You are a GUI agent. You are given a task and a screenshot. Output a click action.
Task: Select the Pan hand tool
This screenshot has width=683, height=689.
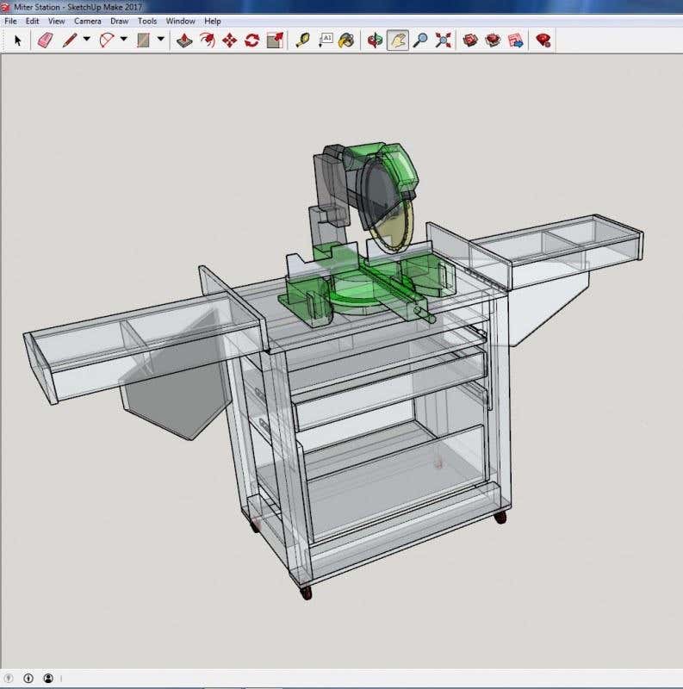[397, 40]
